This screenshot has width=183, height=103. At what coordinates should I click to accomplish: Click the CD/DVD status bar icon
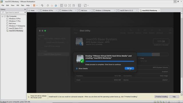tap(158, 102)
